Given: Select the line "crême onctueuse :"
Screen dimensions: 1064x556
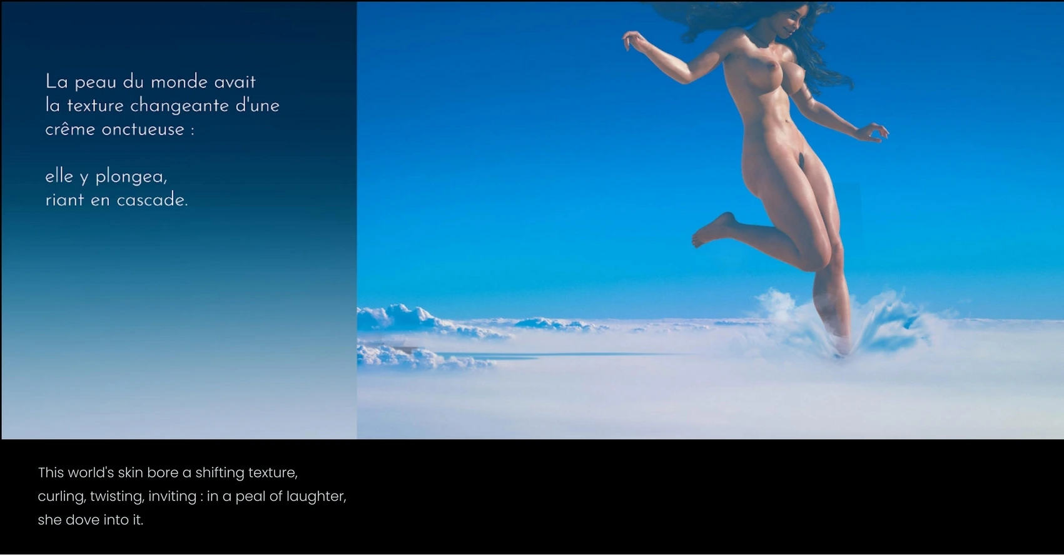Looking at the screenshot, I should [119, 129].
